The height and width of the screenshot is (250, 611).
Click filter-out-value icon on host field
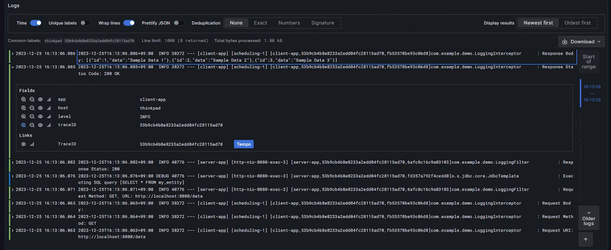coord(32,108)
